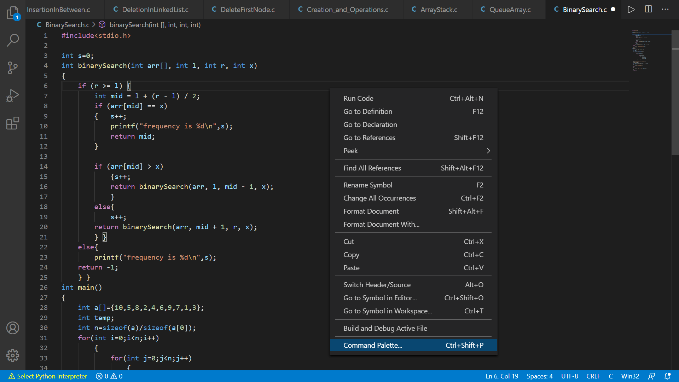Click the binarySearch breadcrumb symbol
679x382 pixels.
click(x=155, y=25)
